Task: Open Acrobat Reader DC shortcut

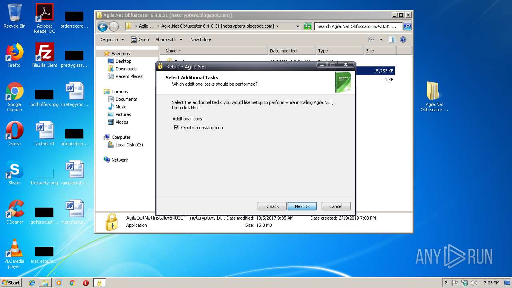Action: pyautogui.click(x=44, y=18)
